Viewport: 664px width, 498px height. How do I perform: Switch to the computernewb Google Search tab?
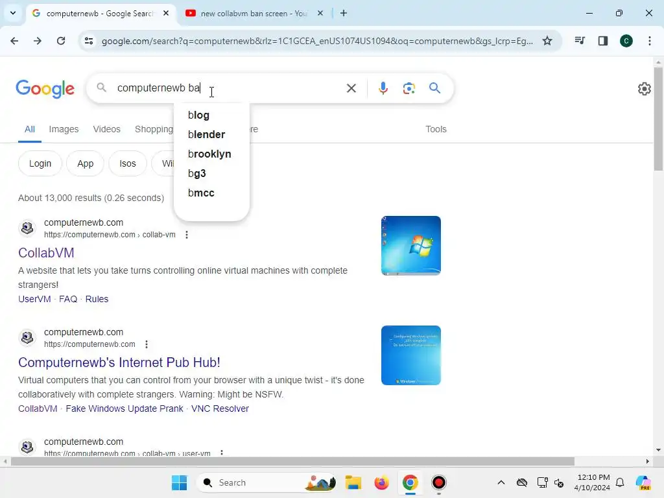[100, 13]
